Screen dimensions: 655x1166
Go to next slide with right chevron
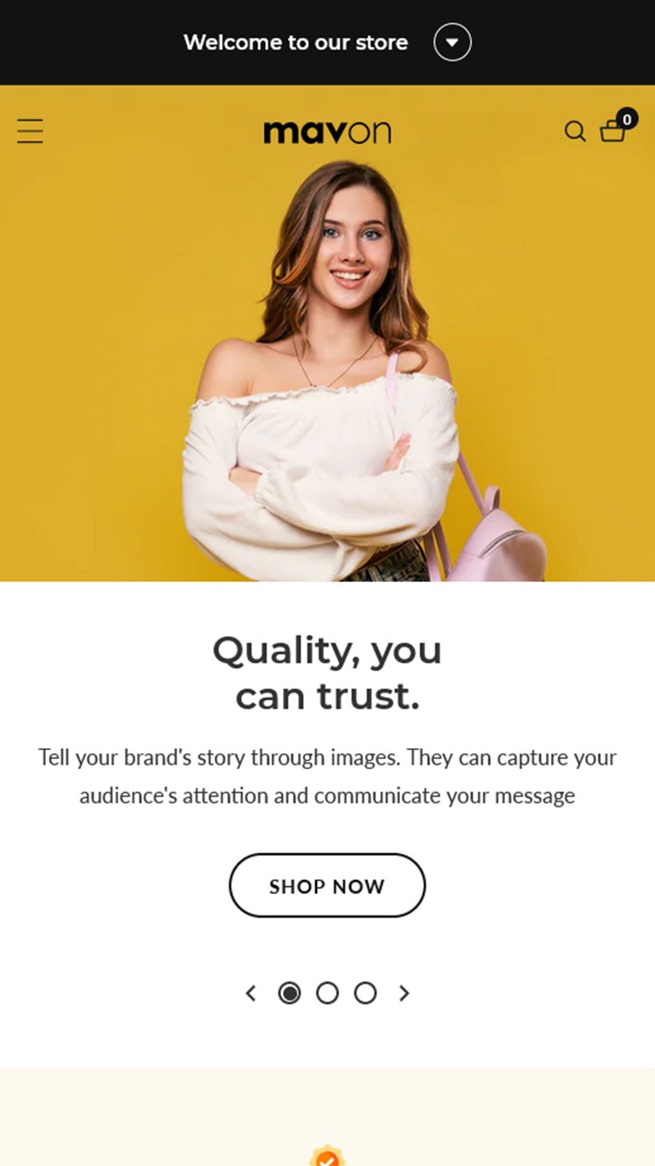click(x=404, y=993)
